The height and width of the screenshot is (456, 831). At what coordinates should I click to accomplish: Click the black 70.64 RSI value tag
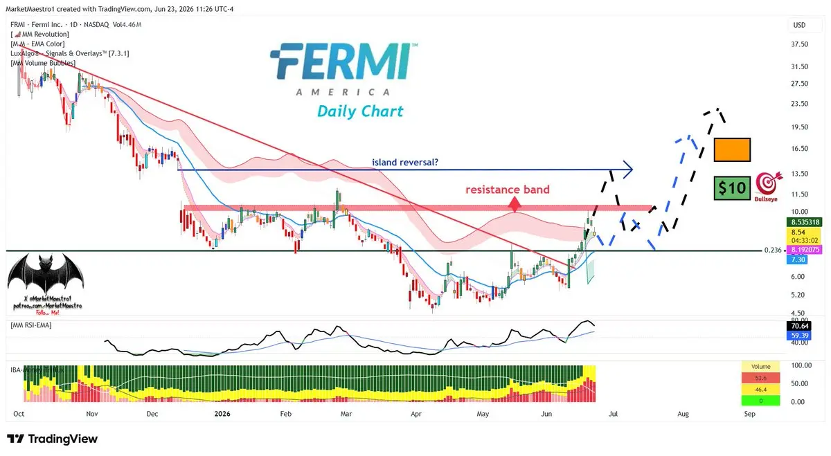(x=798, y=325)
